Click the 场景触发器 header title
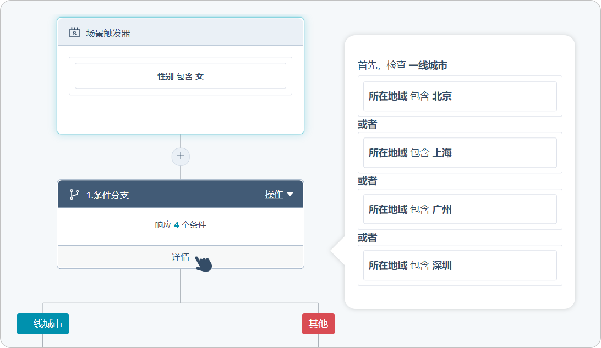This screenshot has height=348, width=601. 108,34
